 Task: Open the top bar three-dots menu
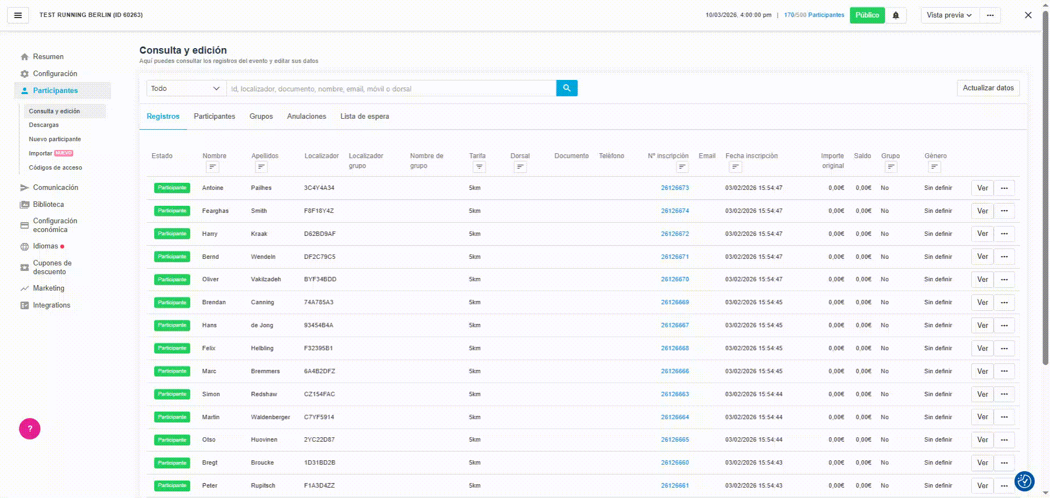coord(990,15)
